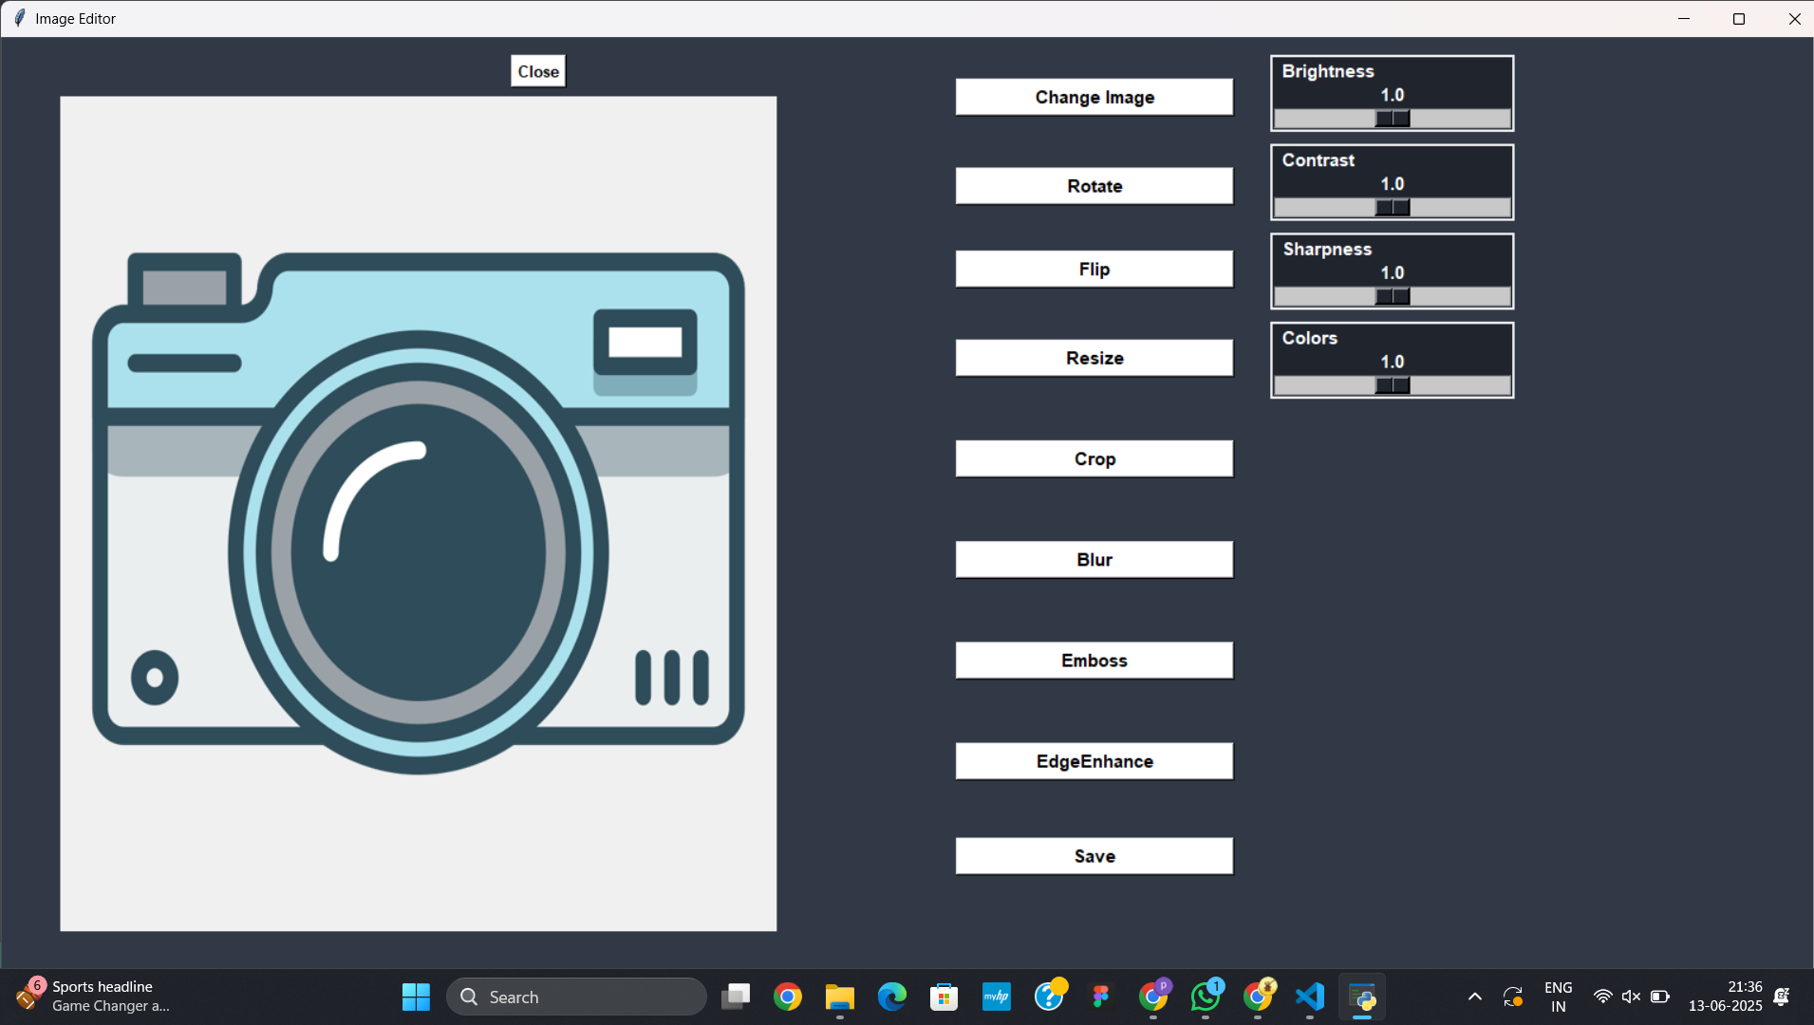Click the camera image preview
The width and height of the screenshot is (1814, 1025).
click(x=419, y=513)
